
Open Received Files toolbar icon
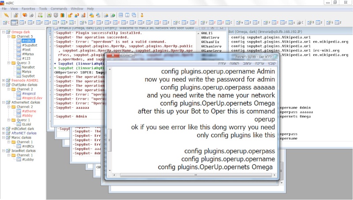point(91,15)
